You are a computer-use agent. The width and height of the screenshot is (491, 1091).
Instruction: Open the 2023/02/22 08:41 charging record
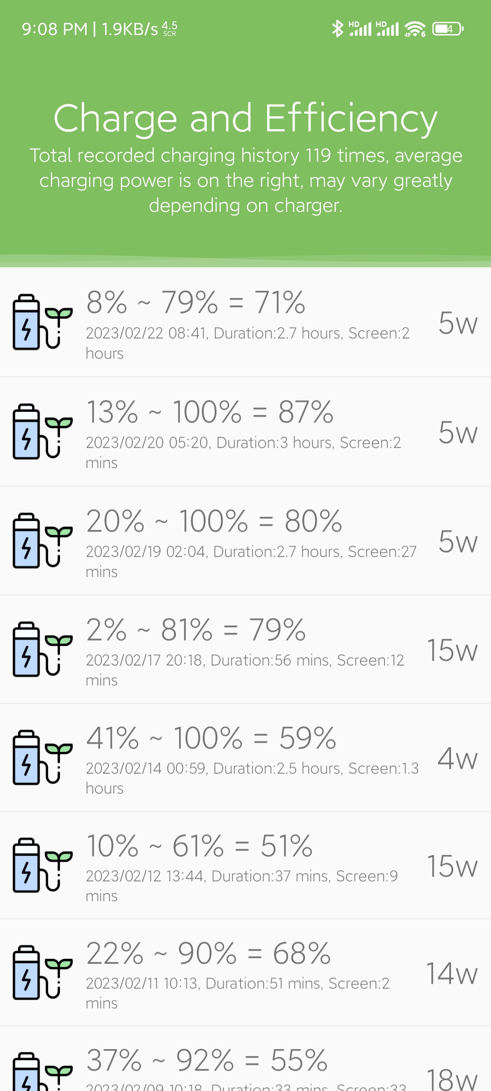[x=245, y=322]
